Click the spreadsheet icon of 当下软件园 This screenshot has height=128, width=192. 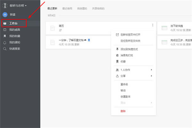(x=164, y=28)
